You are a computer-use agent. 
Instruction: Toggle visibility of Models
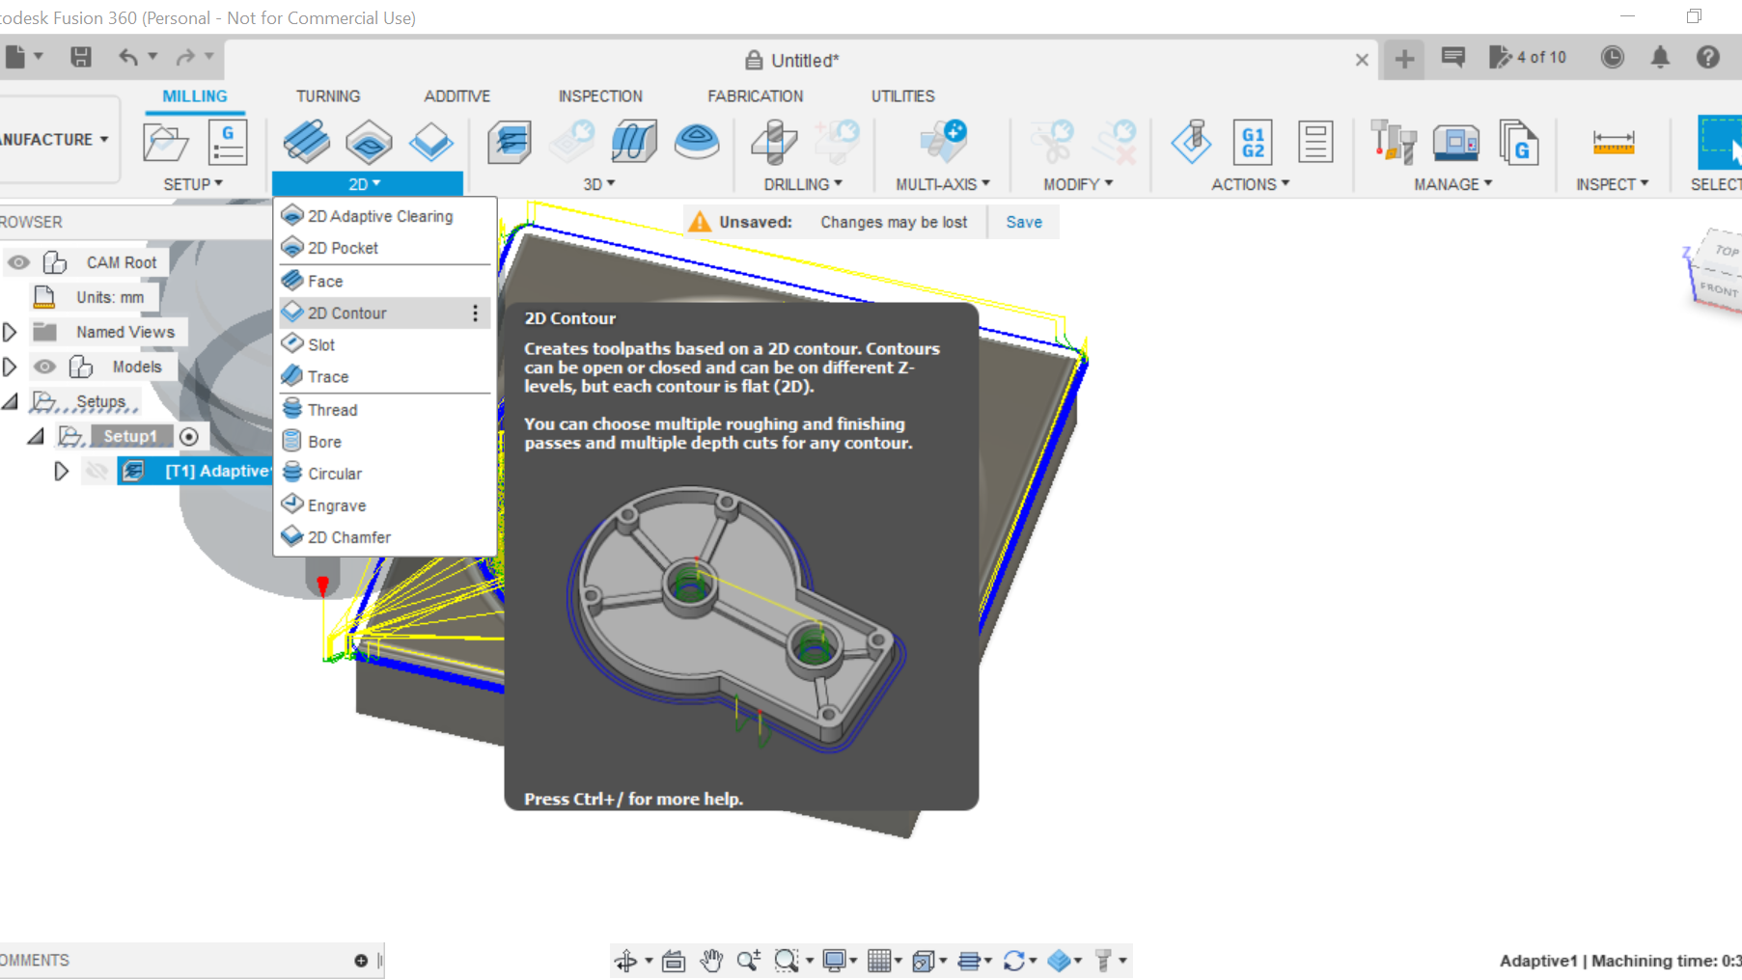tap(44, 367)
